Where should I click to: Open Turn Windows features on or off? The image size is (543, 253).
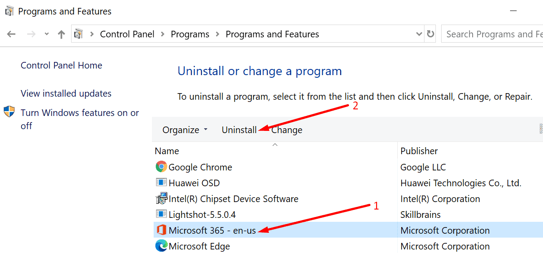pos(80,119)
